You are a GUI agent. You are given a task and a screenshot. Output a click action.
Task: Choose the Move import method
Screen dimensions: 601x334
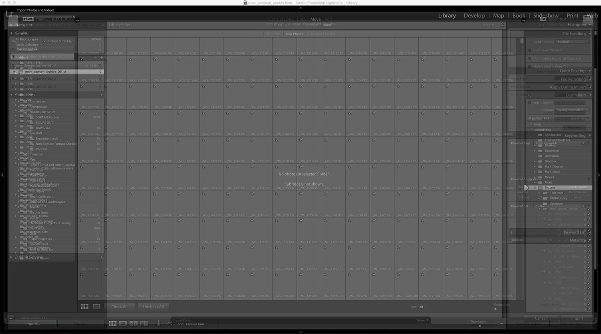tap(315, 19)
